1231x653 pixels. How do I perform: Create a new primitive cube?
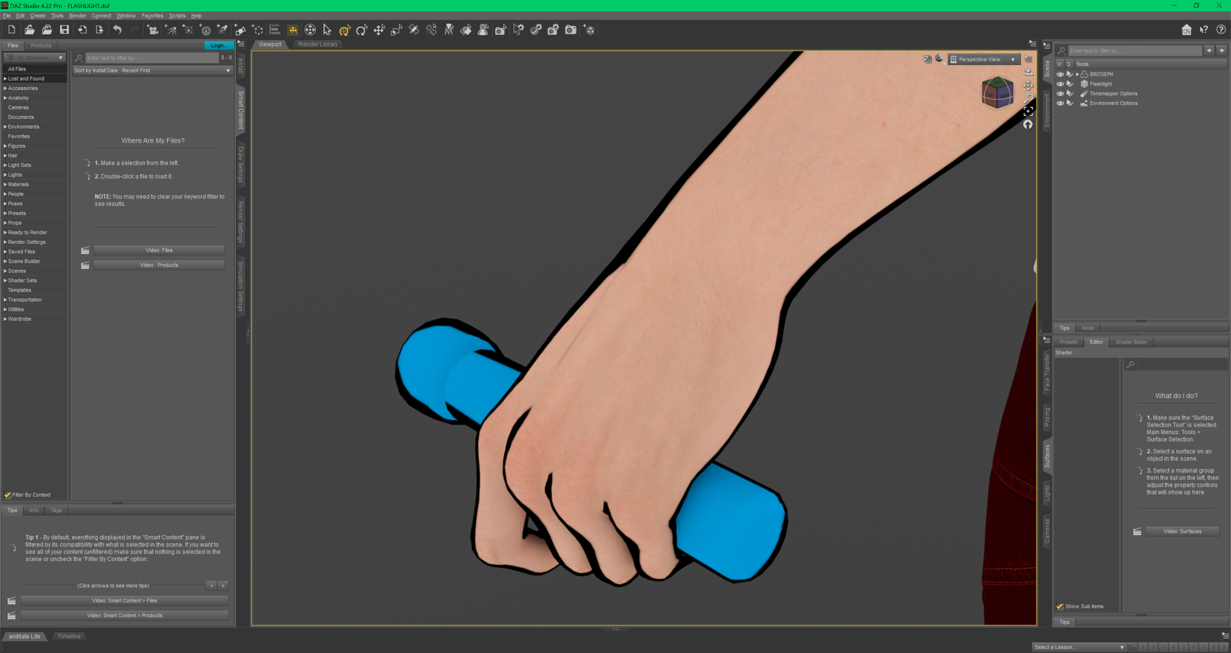(x=590, y=29)
